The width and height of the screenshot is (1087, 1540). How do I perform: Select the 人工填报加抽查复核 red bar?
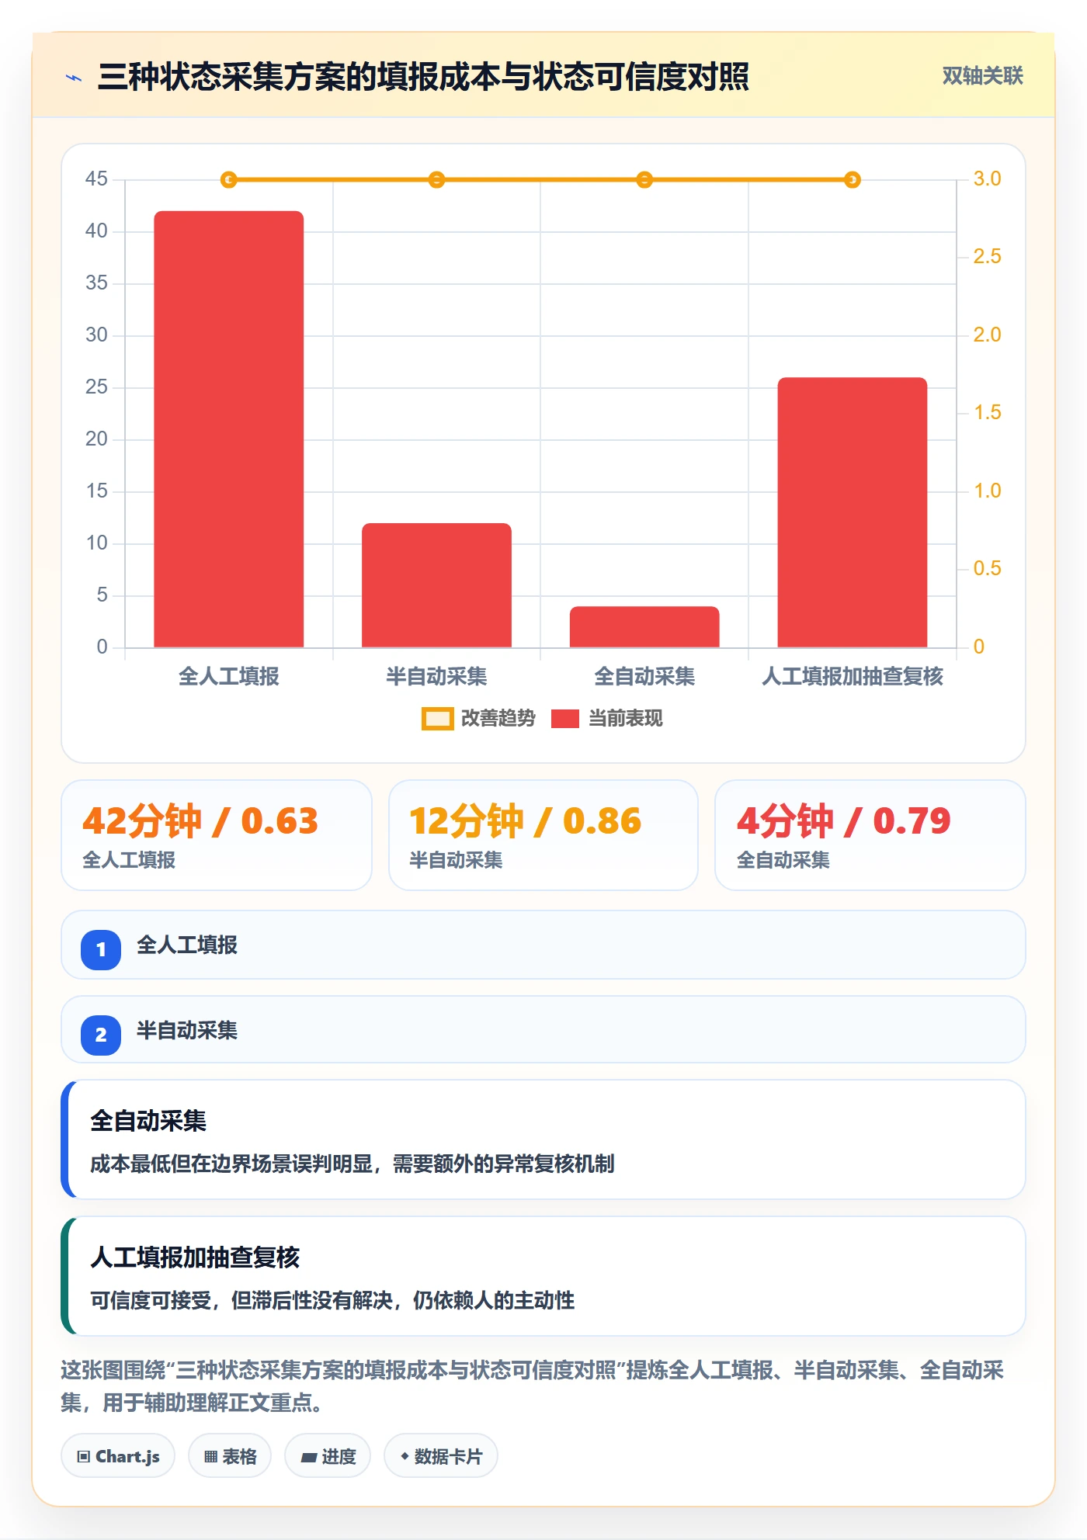pyautogui.click(x=853, y=512)
